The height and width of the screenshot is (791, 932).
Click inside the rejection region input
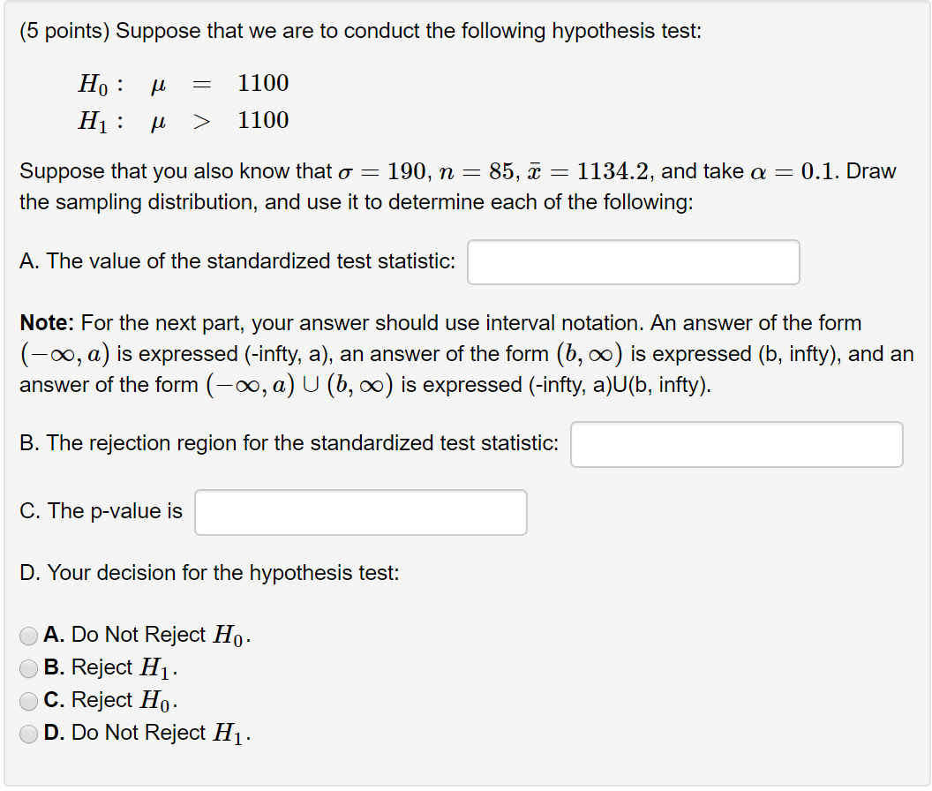[737, 444]
